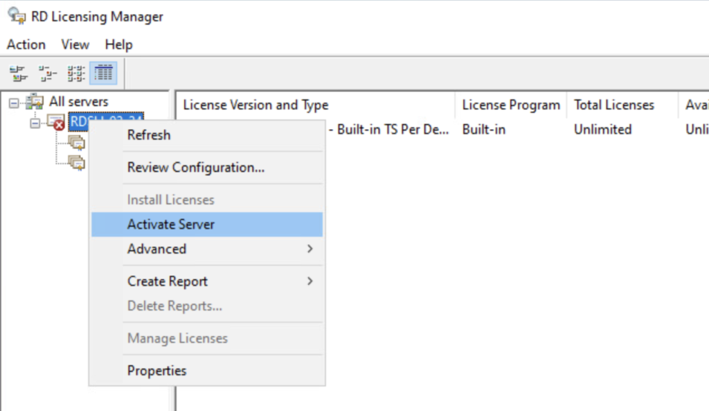Open Review Configuration from context menu
Screen dimensions: 709x411
[195, 168]
